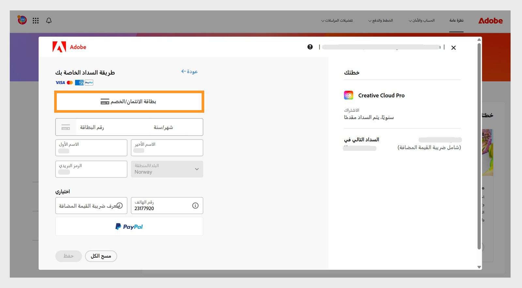Click the dialog scrollbar down arrow
The height and width of the screenshot is (288, 522).
(x=479, y=267)
